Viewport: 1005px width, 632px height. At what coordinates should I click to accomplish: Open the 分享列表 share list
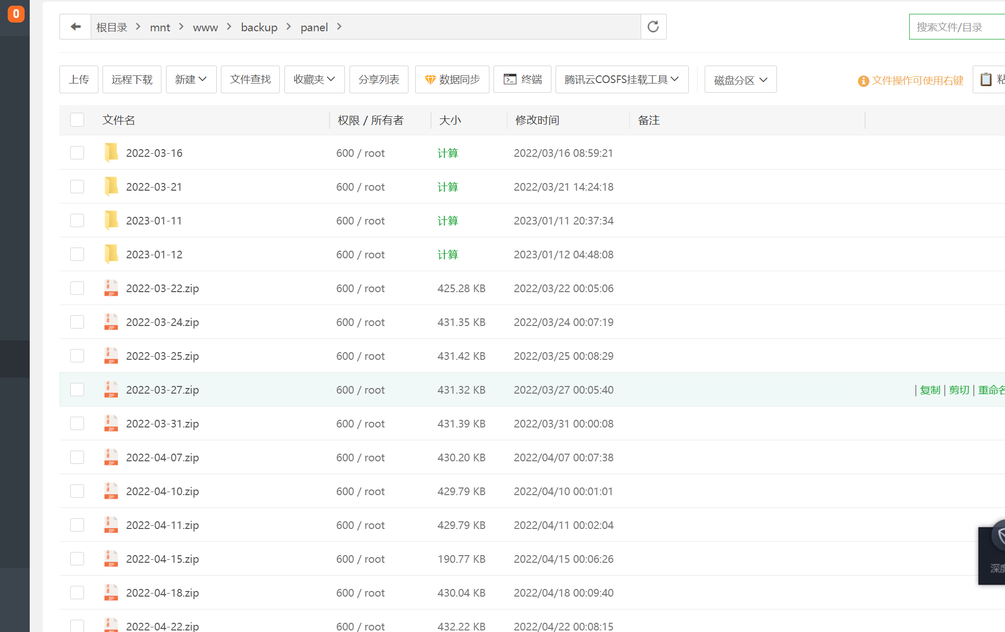[x=379, y=79]
